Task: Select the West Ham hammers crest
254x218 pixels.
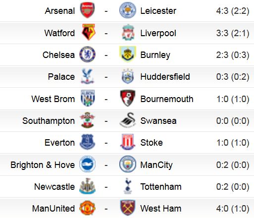Action: tap(128, 208)
